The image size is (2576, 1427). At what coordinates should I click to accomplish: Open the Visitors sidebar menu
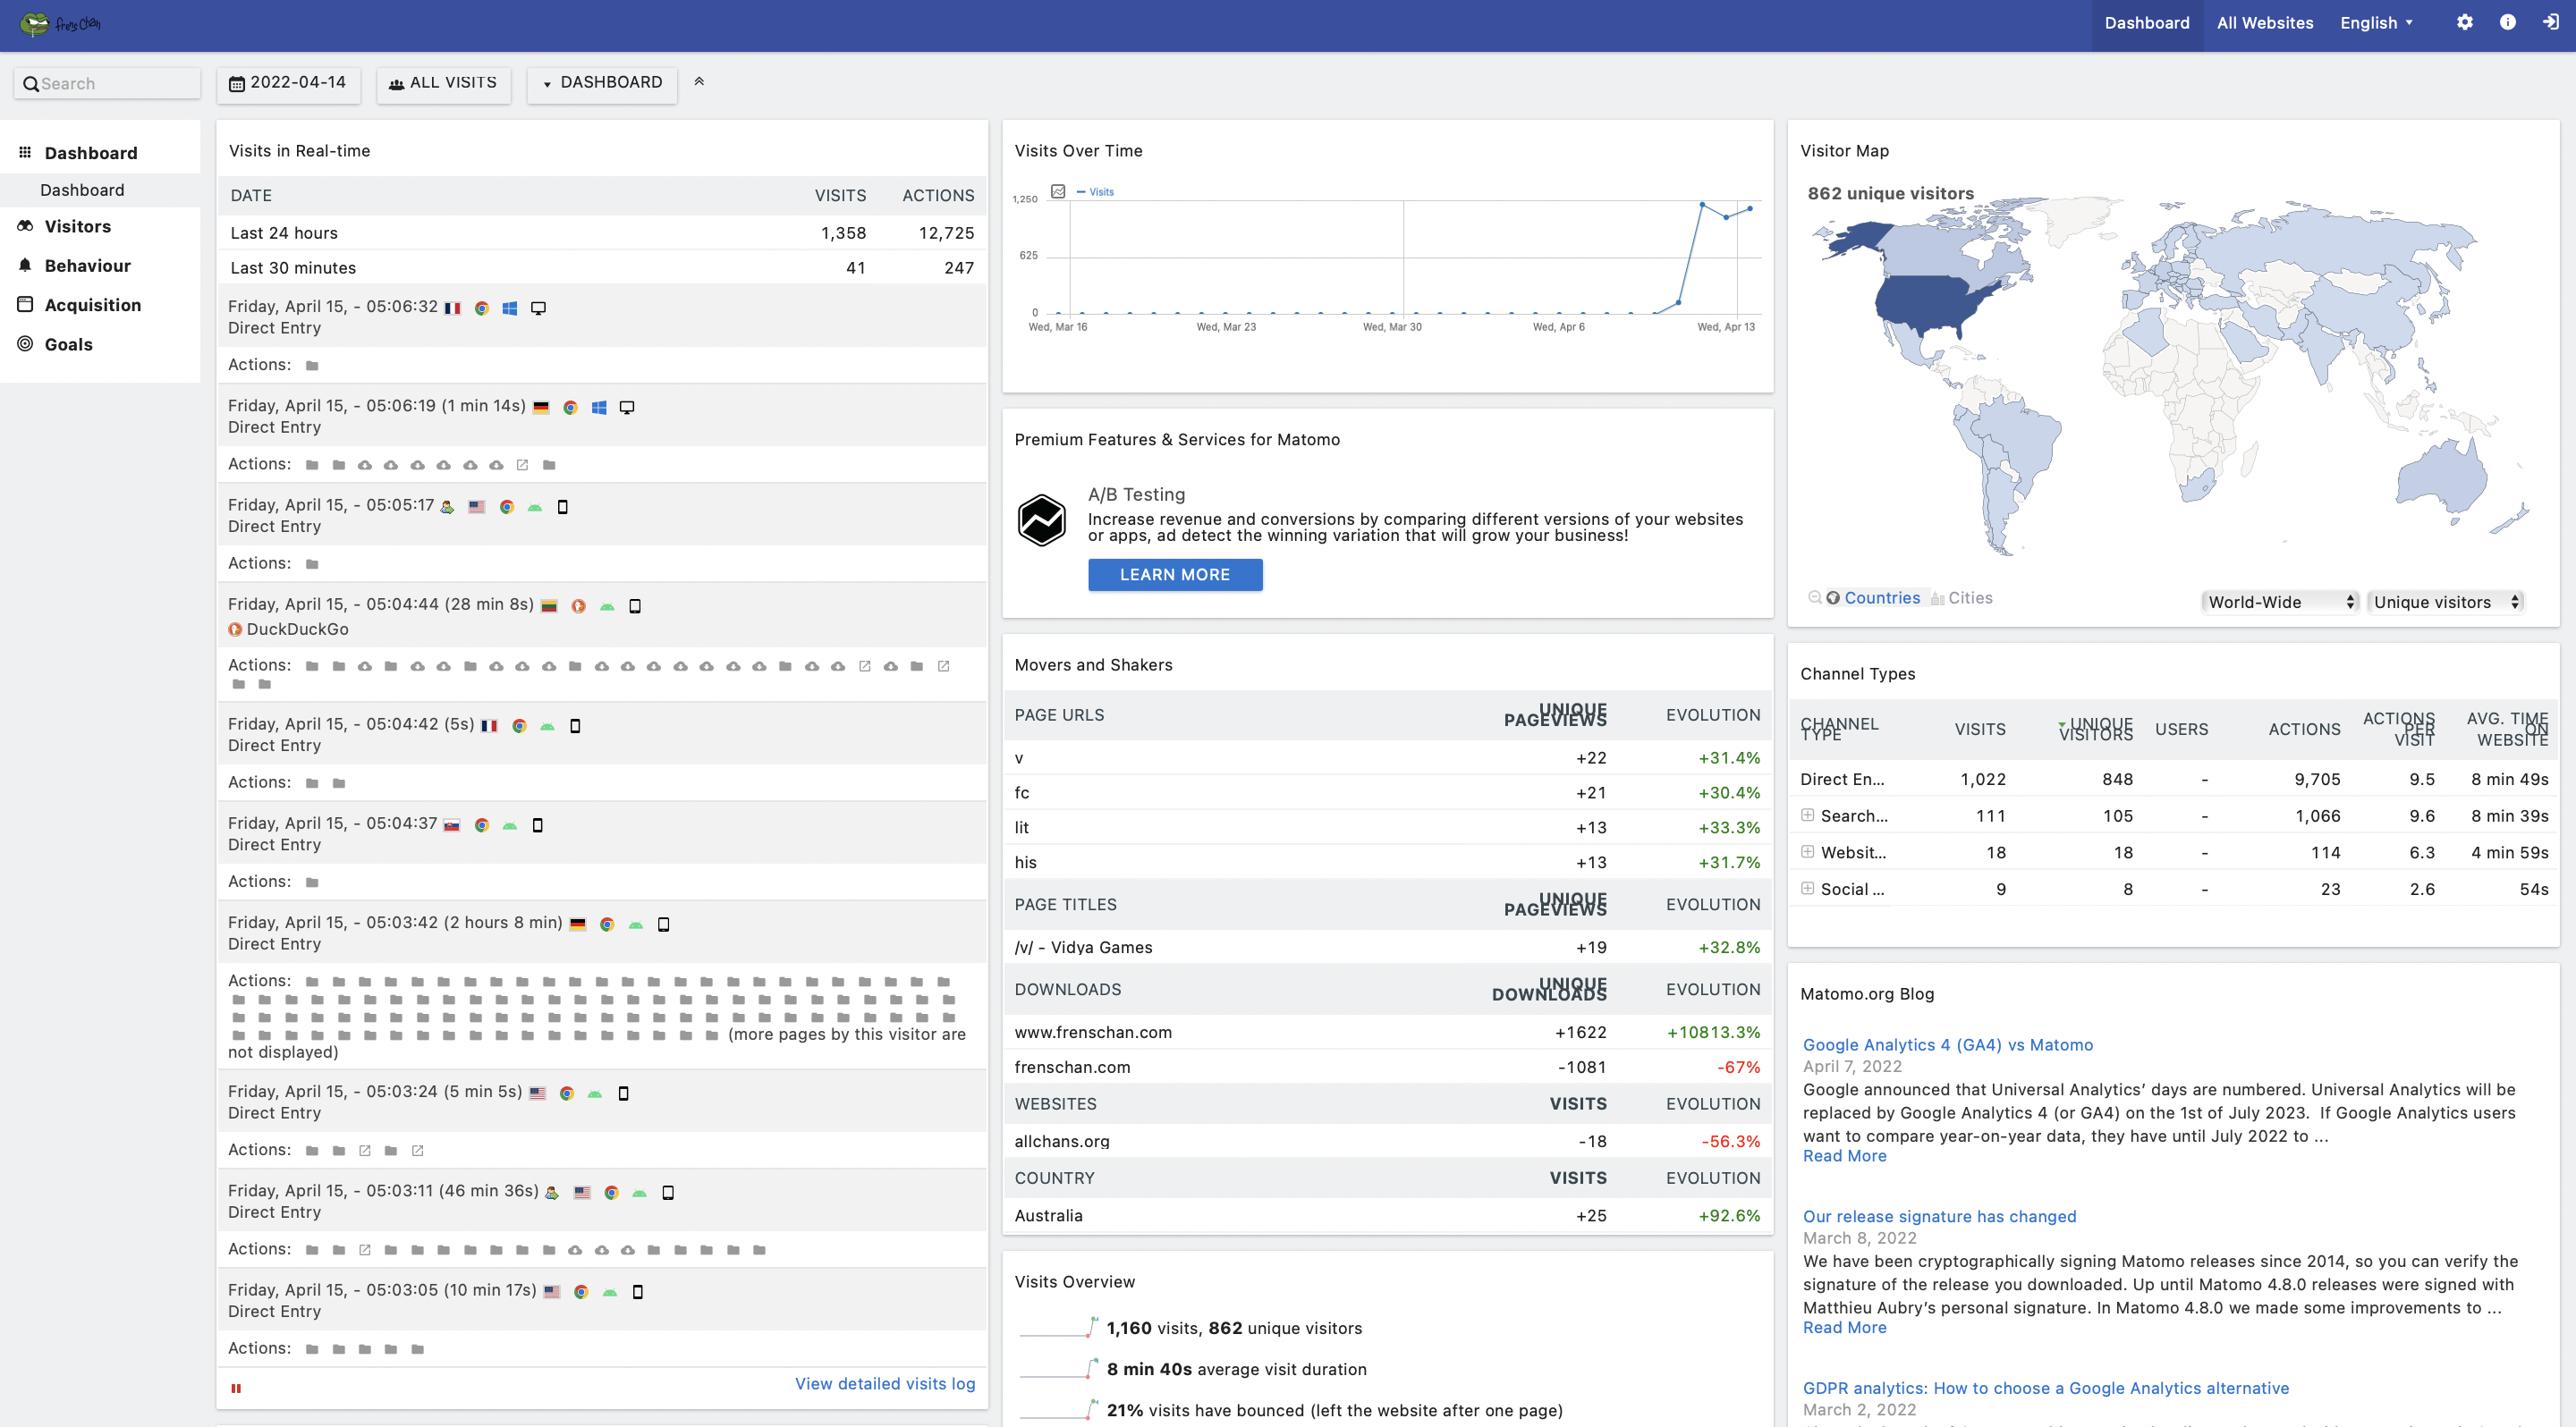(78, 226)
